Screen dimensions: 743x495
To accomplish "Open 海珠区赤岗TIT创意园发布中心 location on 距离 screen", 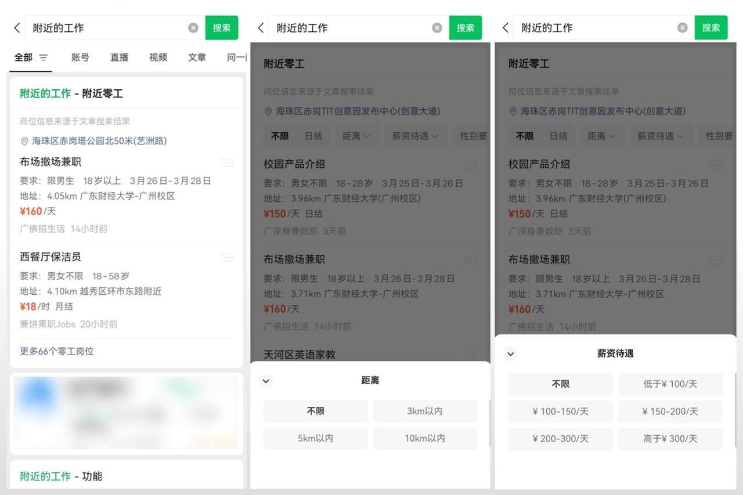I will click(358, 111).
